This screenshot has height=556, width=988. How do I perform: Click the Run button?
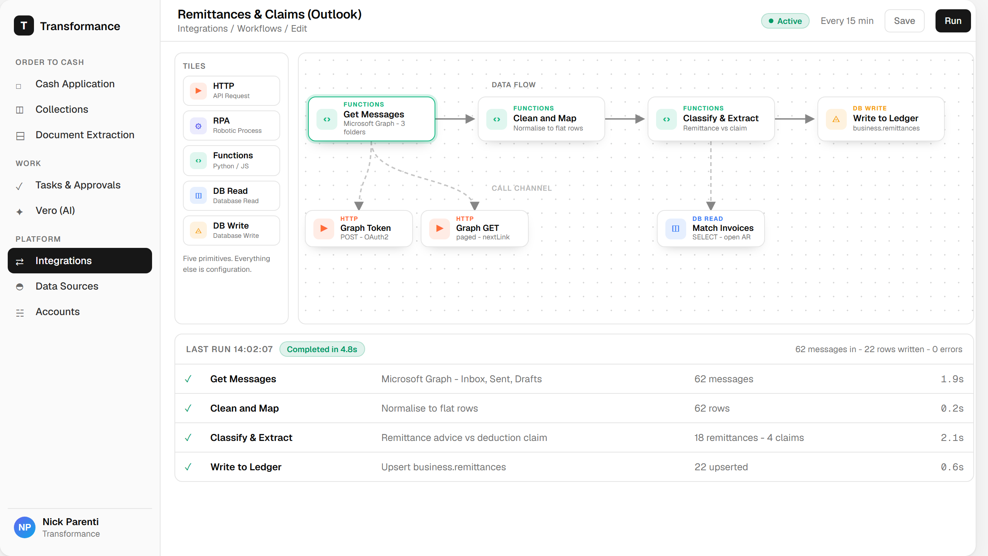pyautogui.click(x=953, y=21)
